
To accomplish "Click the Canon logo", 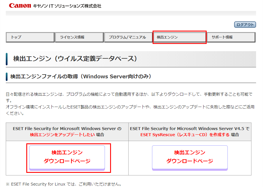I will [x=20, y=5].
